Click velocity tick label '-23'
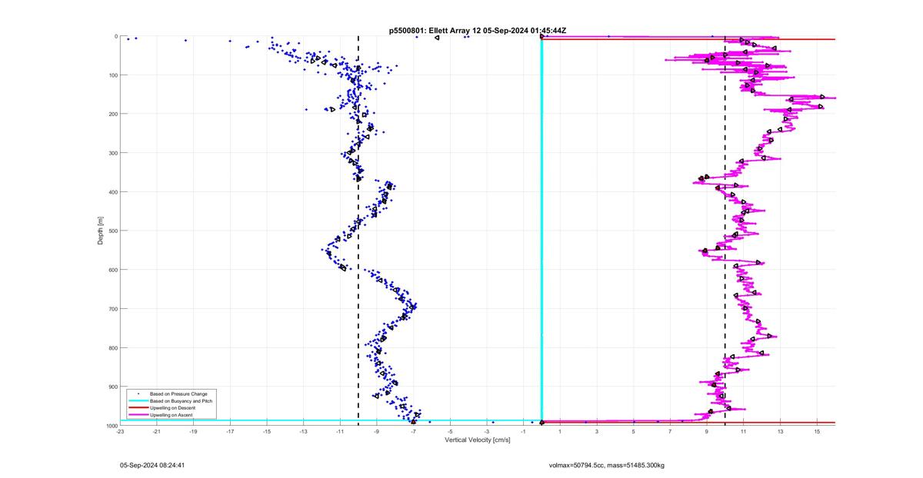The height and width of the screenshot is (478, 923). [x=120, y=432]
